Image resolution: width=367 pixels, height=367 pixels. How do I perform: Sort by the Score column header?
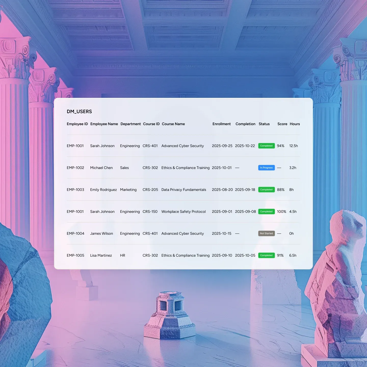pos(282,124)
